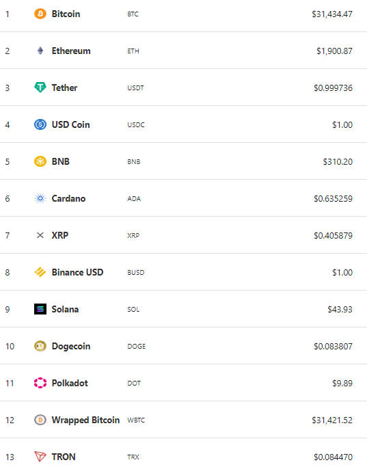This screenshot has width=367, height=469.
Task: Click the Cardano price $0.635259
Action: pyautogui.click(x=333, y=198)
